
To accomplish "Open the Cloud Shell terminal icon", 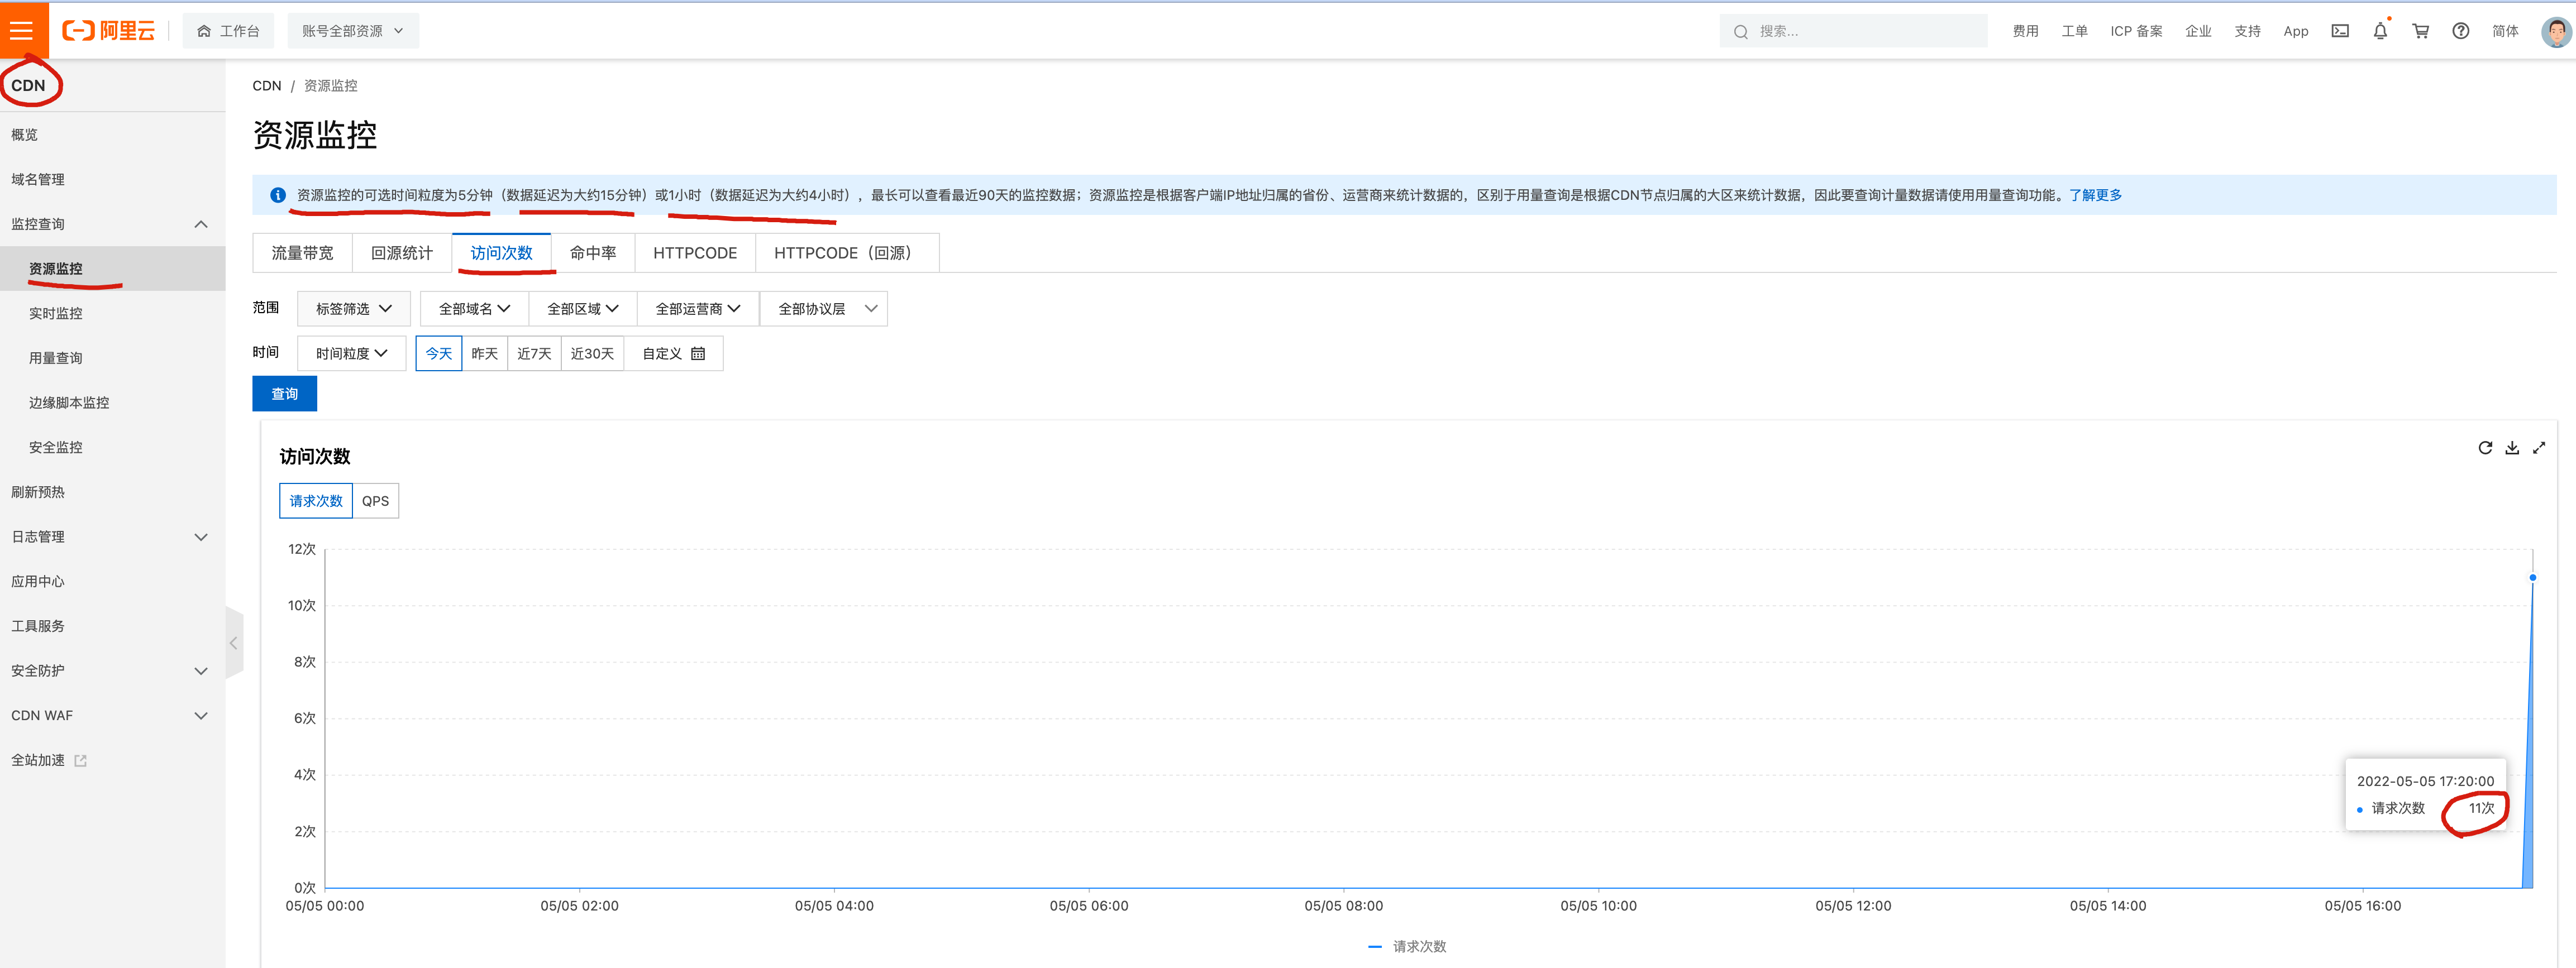I will click(2339, 31).
